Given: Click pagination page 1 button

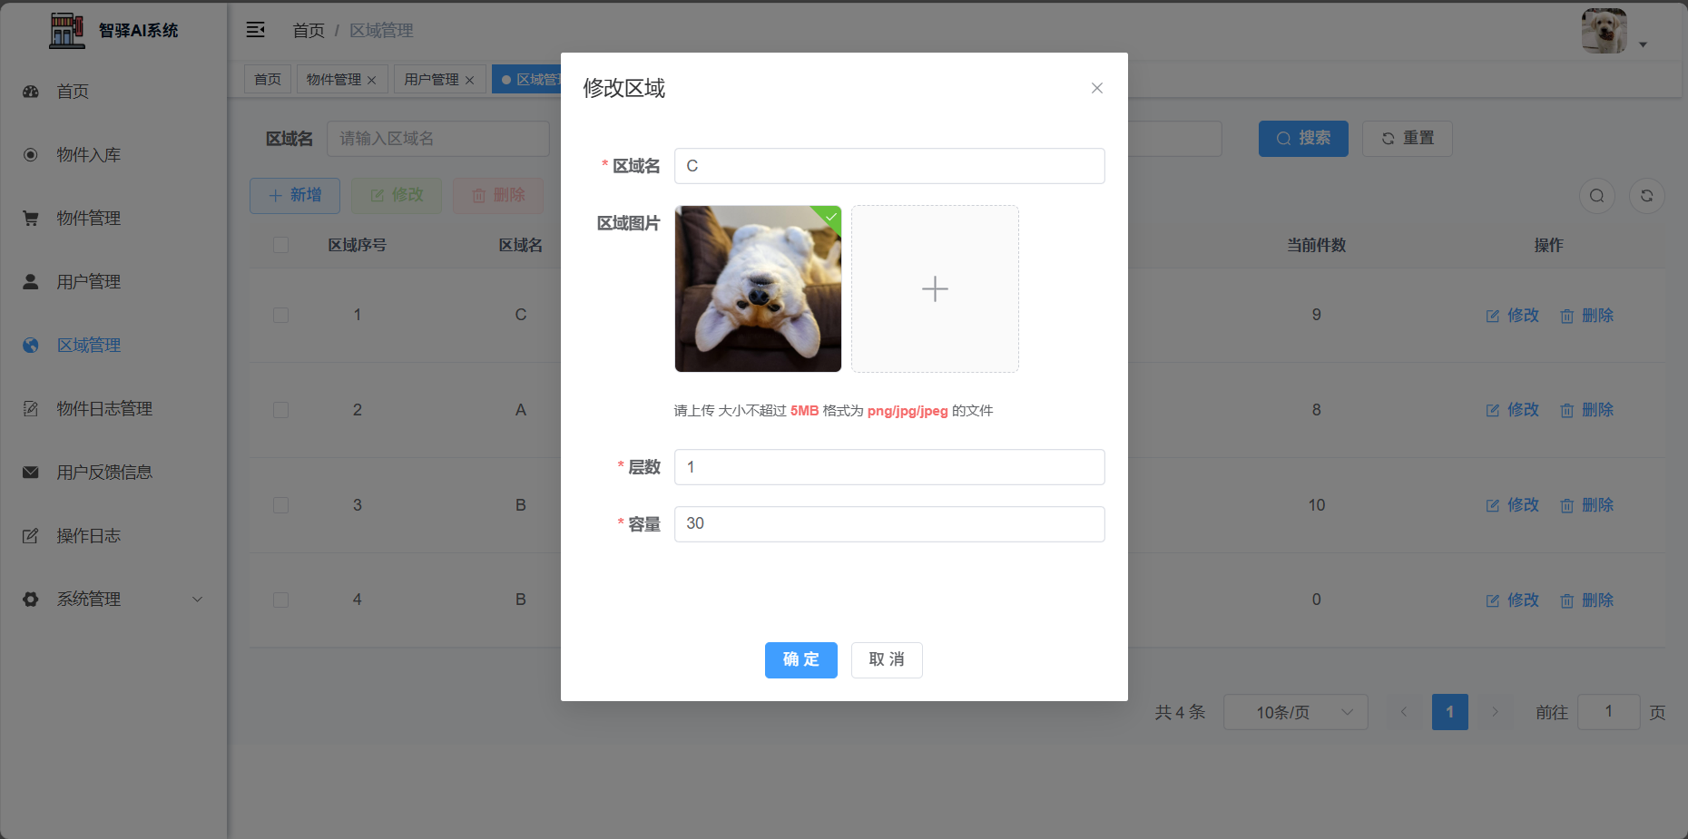Looking at the screenshot, I should [x=1450, y=713].
